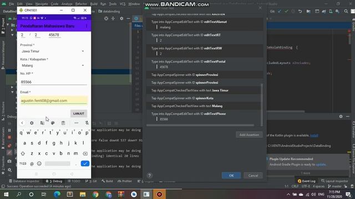The width and height of the screenshot is (355, 199).
Task: Open the Provinsi spinner Jawa Timur
Action: click(53, 51)
